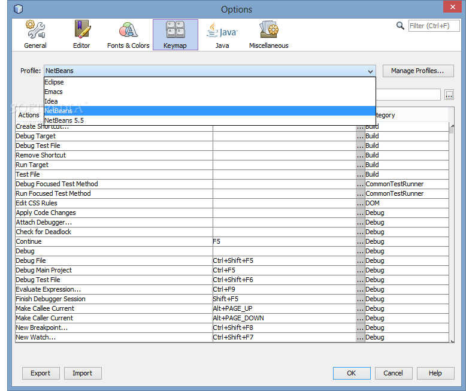Click the Ctrl+Shift+F7 shortcut cell
Viewport: 466px width, 391px height.
pyautogui.click(x=285, y=338)
